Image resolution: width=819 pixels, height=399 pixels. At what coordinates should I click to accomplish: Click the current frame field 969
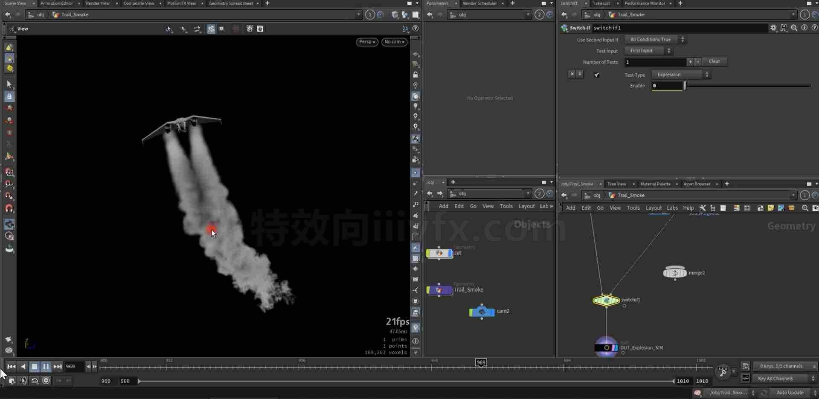coord(74,367)
